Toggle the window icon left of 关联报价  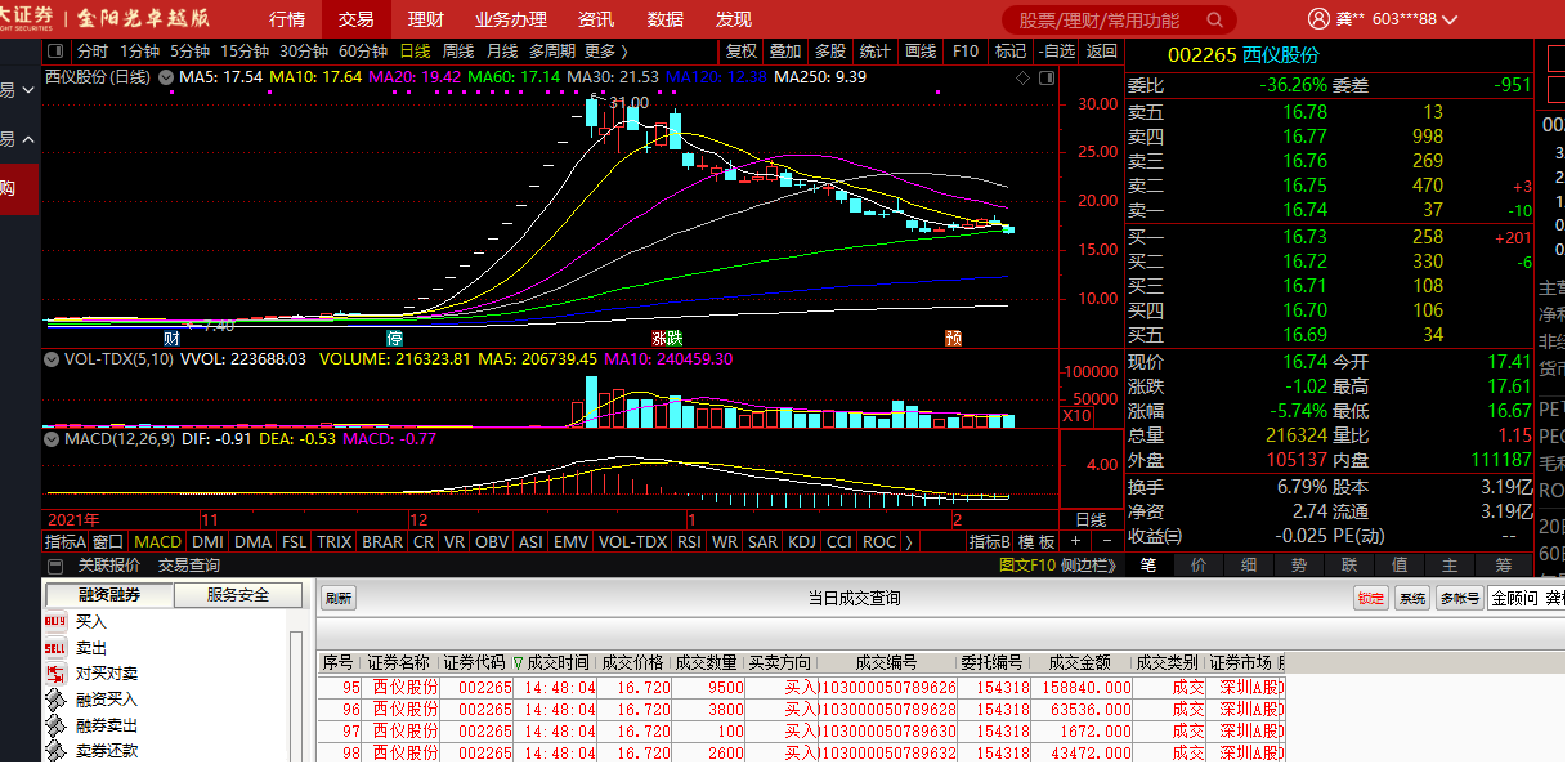(x=56, y=566)
